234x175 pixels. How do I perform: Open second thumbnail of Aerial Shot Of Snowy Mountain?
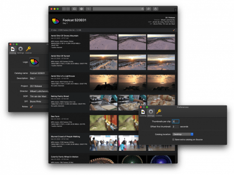pyautogui.click(x=132, y=42)
